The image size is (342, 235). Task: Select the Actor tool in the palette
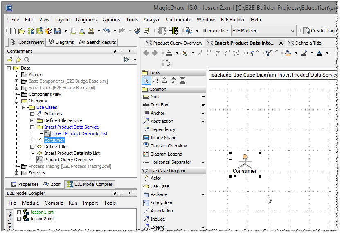155,178
